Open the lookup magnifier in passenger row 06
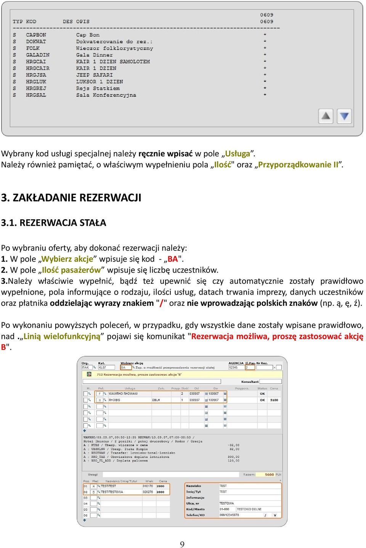The image size is (366, 548). click(99, 515)
